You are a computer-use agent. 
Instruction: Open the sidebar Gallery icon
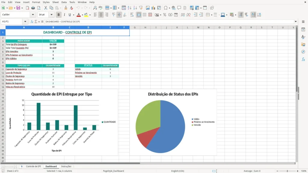coord(303,44)
